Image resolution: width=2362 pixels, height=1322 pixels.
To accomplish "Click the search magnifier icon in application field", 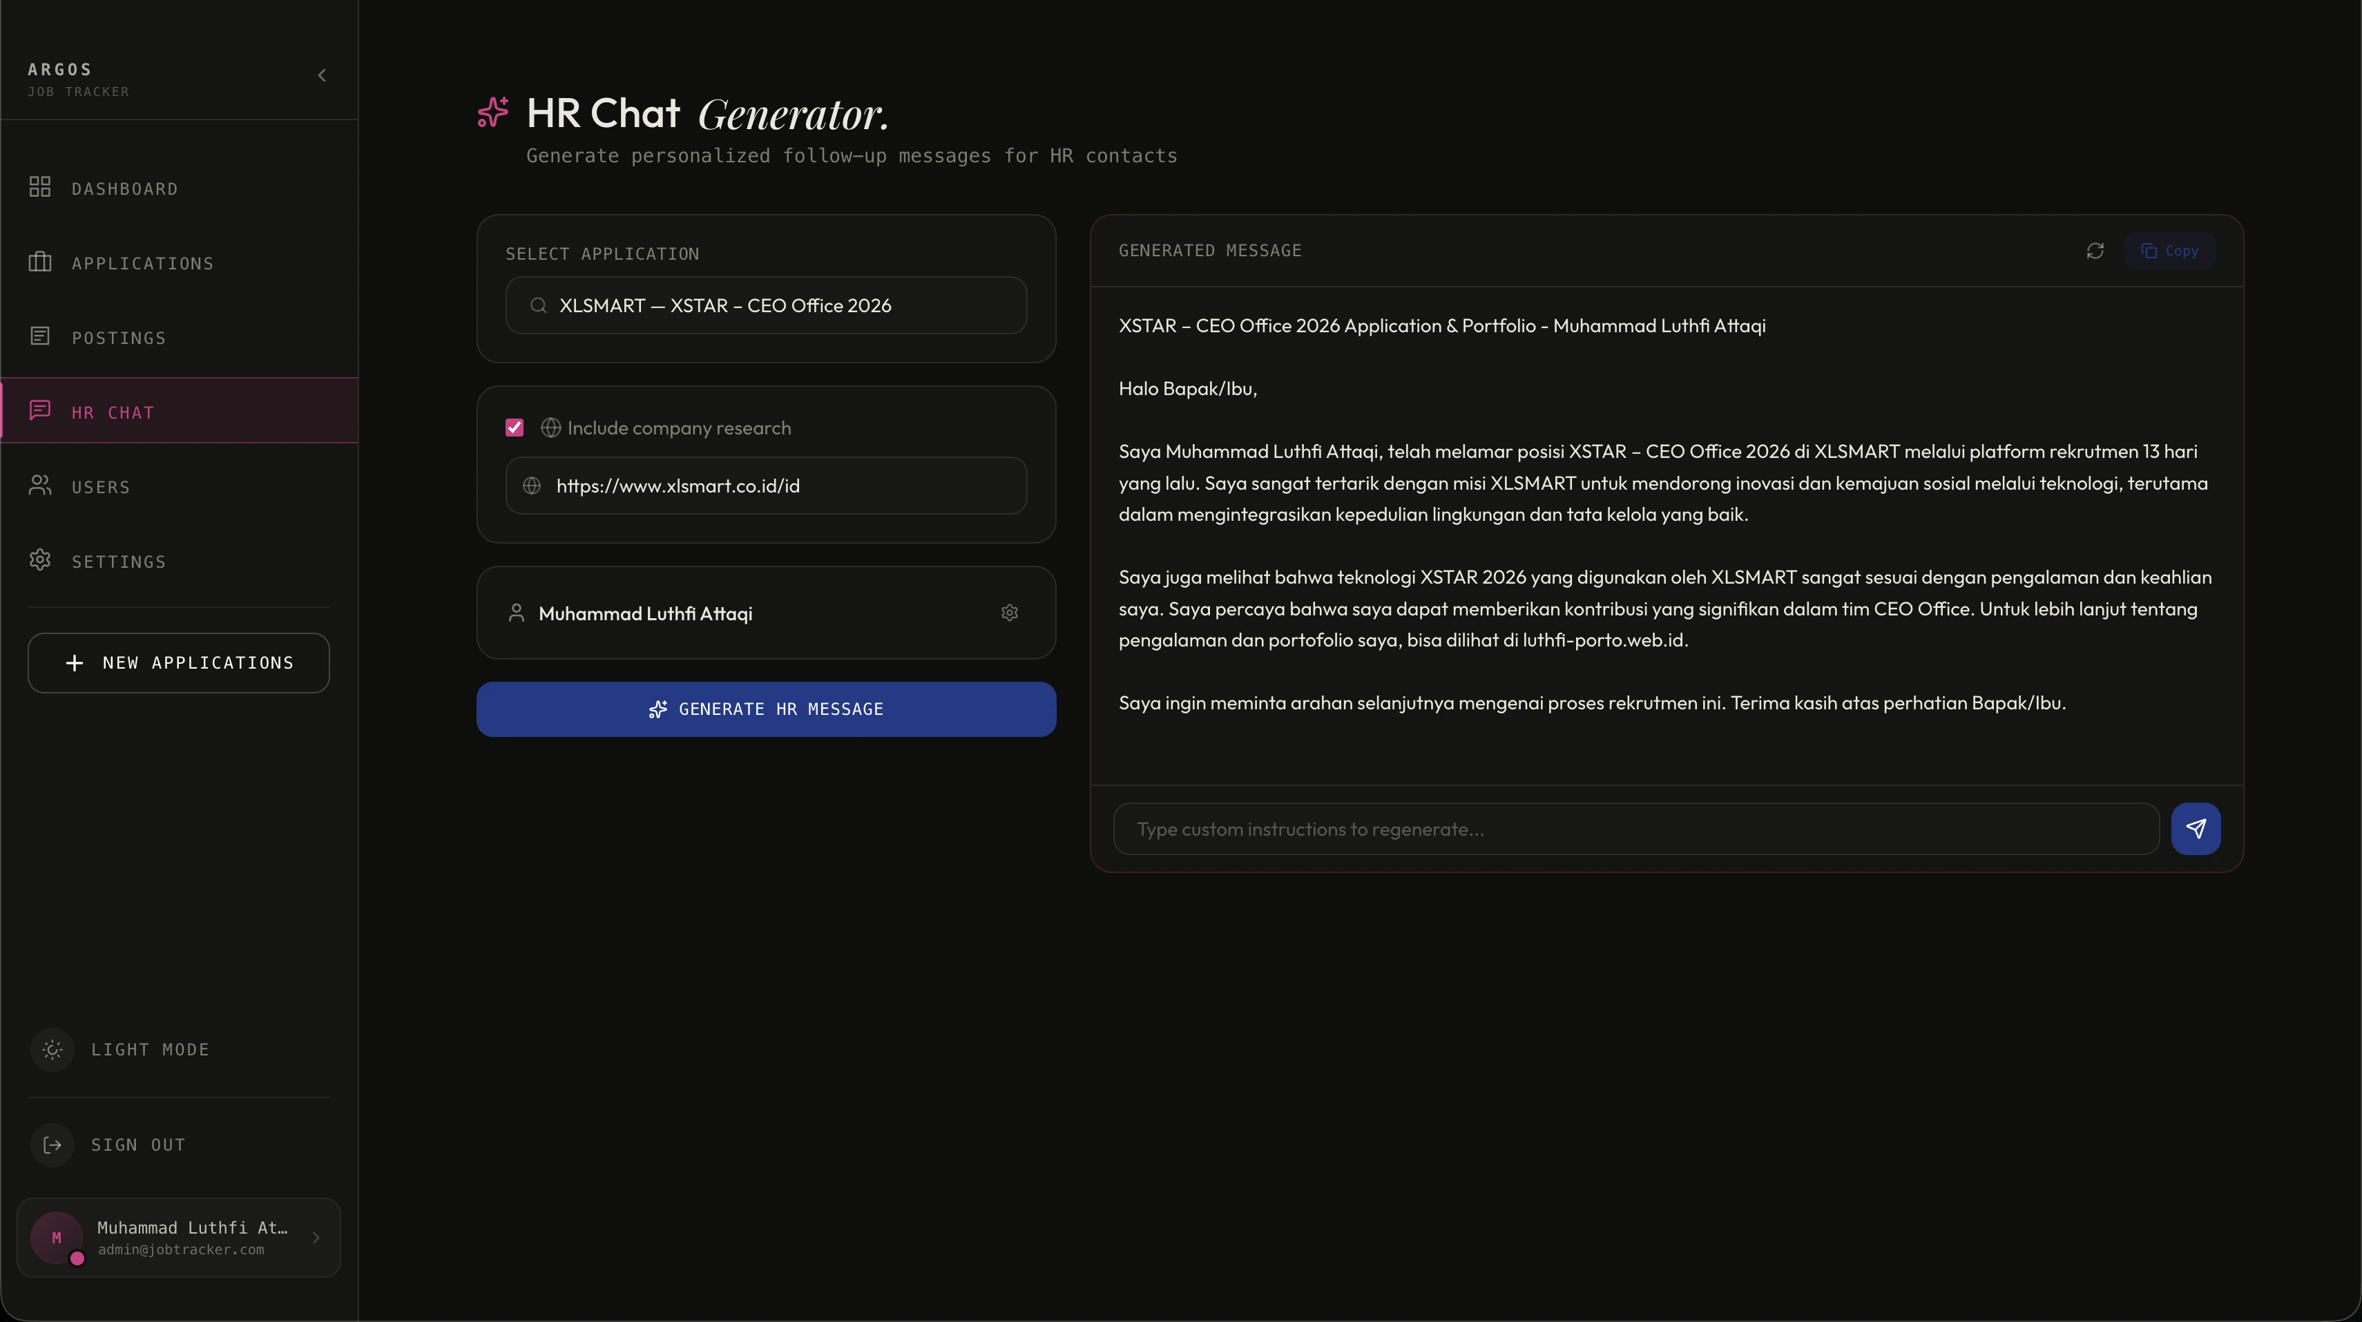I will point(538,305).
